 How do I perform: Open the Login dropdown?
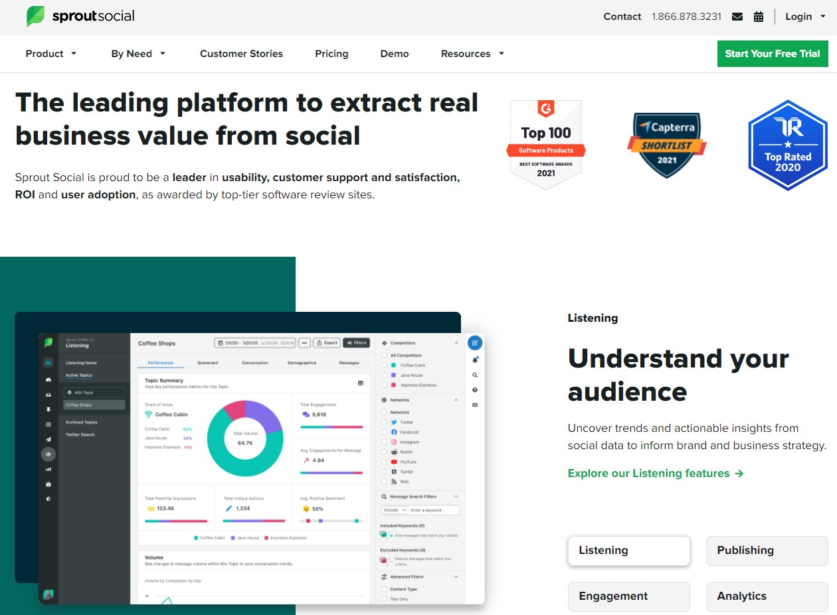pyautogui.click(x=805, y=17)
